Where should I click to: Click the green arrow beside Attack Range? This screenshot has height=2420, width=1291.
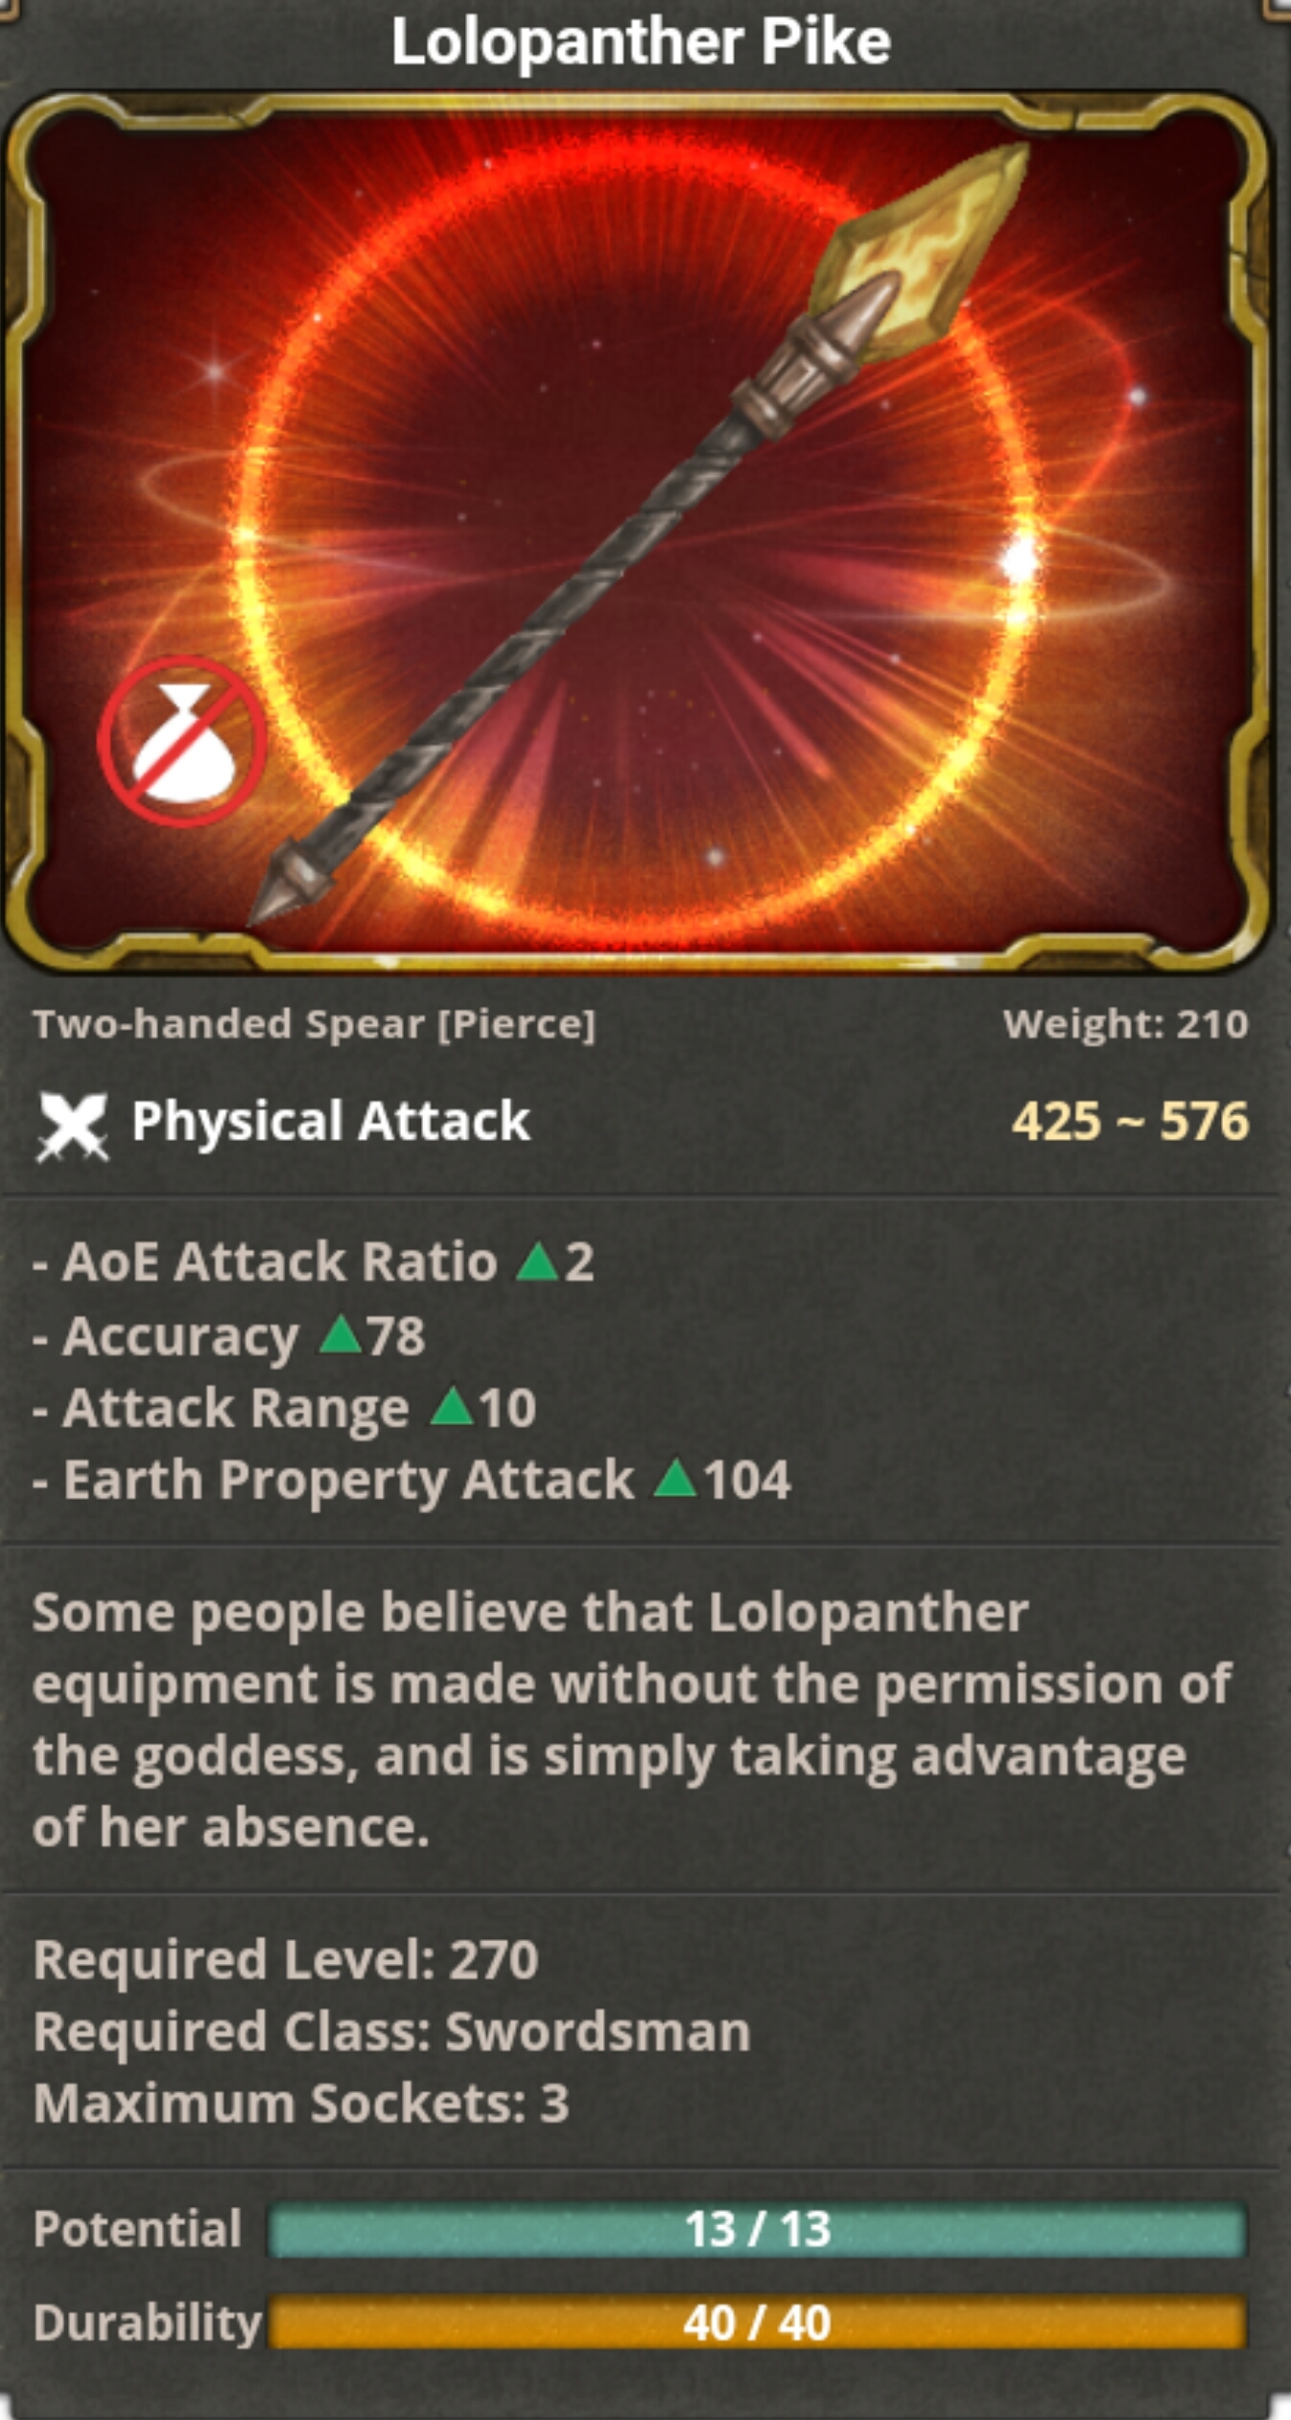click(452, 1406)
